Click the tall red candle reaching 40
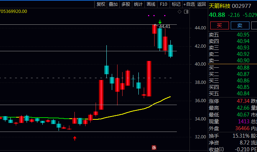Image resolution: width=257 pixels, height=152 pixels. click(x=149, y=79)
